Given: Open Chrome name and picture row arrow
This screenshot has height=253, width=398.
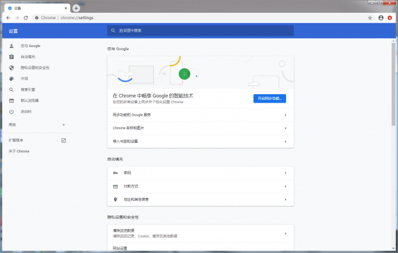Looking at the screenshot, I should point(285,128).
